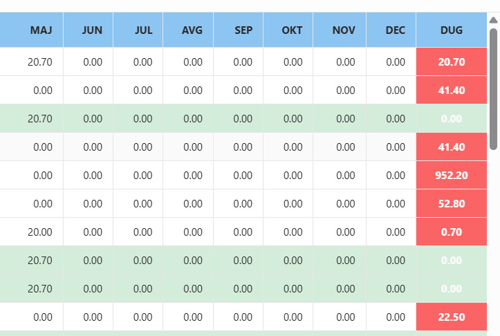This screenshot has height=336, width=500.
Task: Click the DUG column header
Action: 452,30
